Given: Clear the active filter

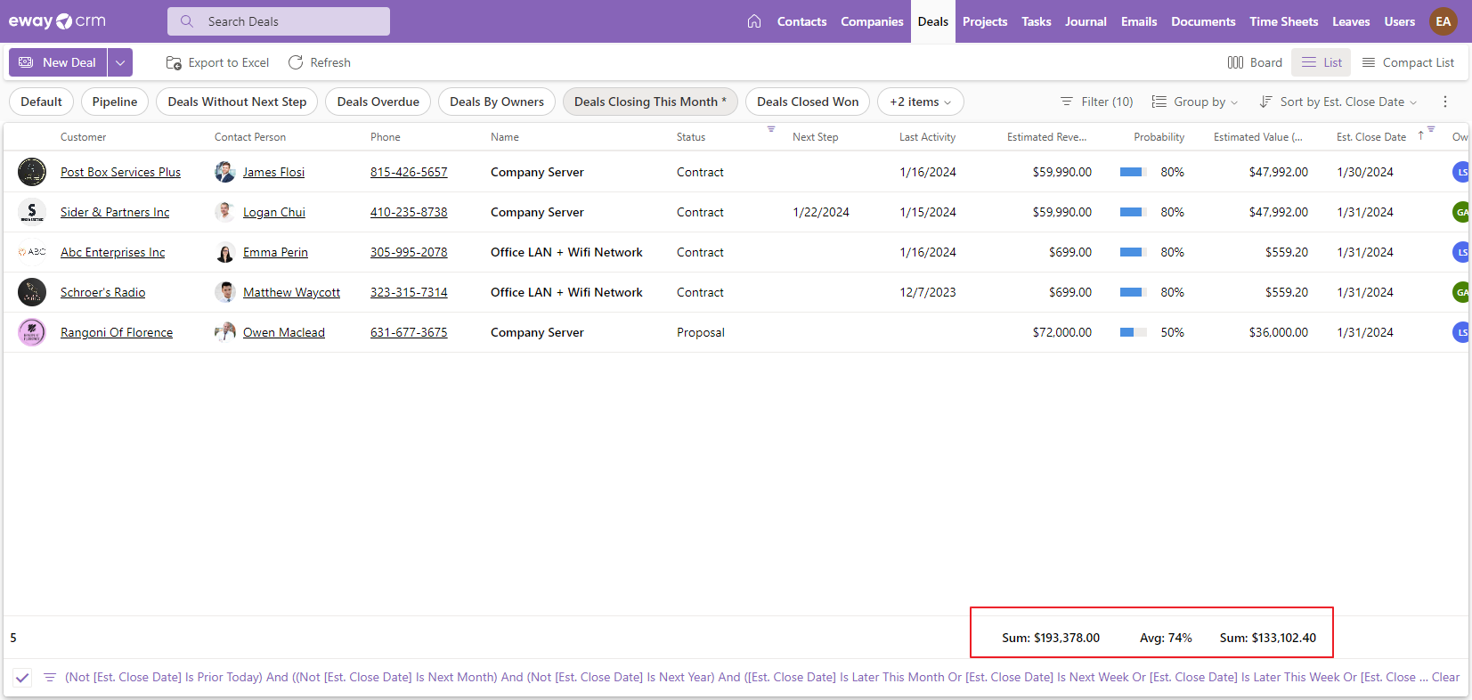Looking at the screenshot, I should 1445,678.
